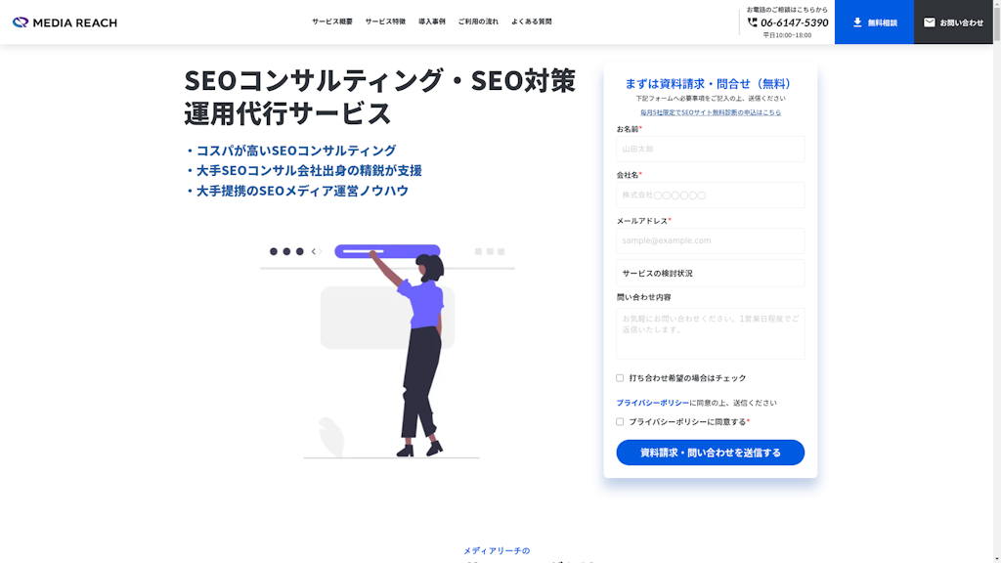This screenshot has width=1001, height=563.
Task: Check 打ち合わせ希望の場合はチェック box
Action: [619, 378]
